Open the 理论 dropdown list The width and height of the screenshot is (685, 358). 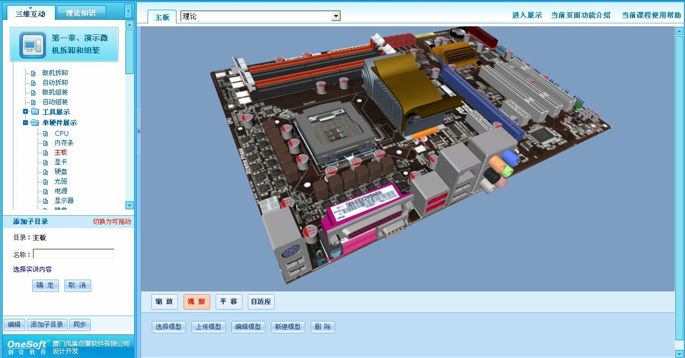[x=336, y=16]
